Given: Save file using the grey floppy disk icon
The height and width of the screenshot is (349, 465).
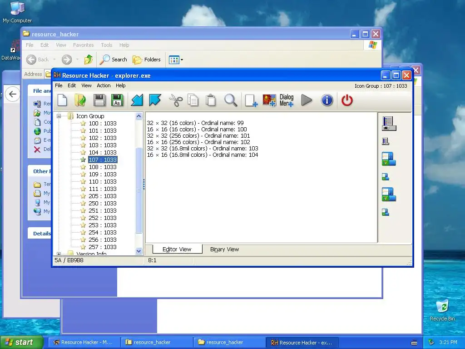Looking at the screenshot, I should tap(99, 100).
